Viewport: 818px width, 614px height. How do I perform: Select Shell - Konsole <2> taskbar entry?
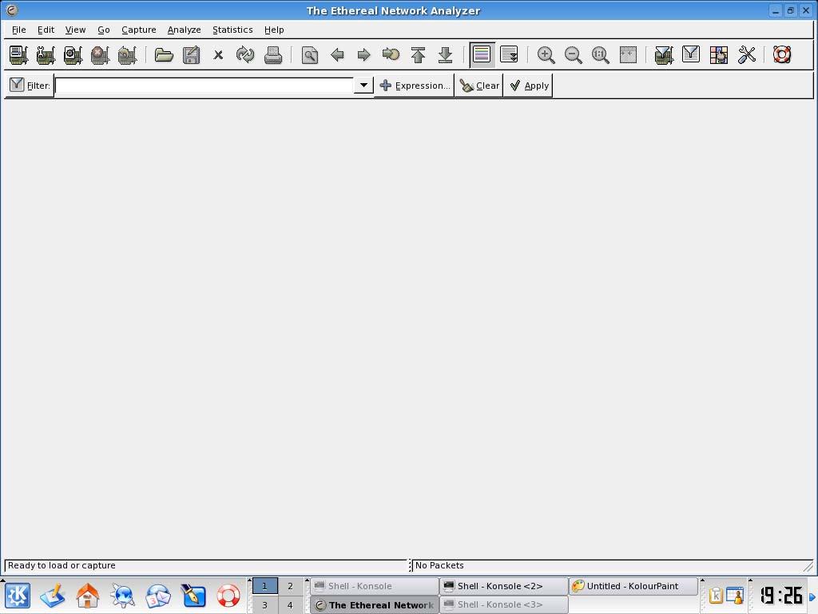coord(504,586)
